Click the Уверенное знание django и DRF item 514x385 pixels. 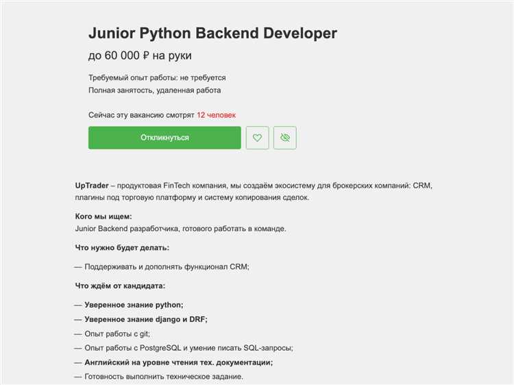pos(145,319)
